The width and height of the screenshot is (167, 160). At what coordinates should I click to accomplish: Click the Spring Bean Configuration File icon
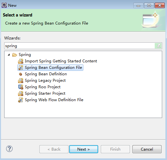pos(21,68)
